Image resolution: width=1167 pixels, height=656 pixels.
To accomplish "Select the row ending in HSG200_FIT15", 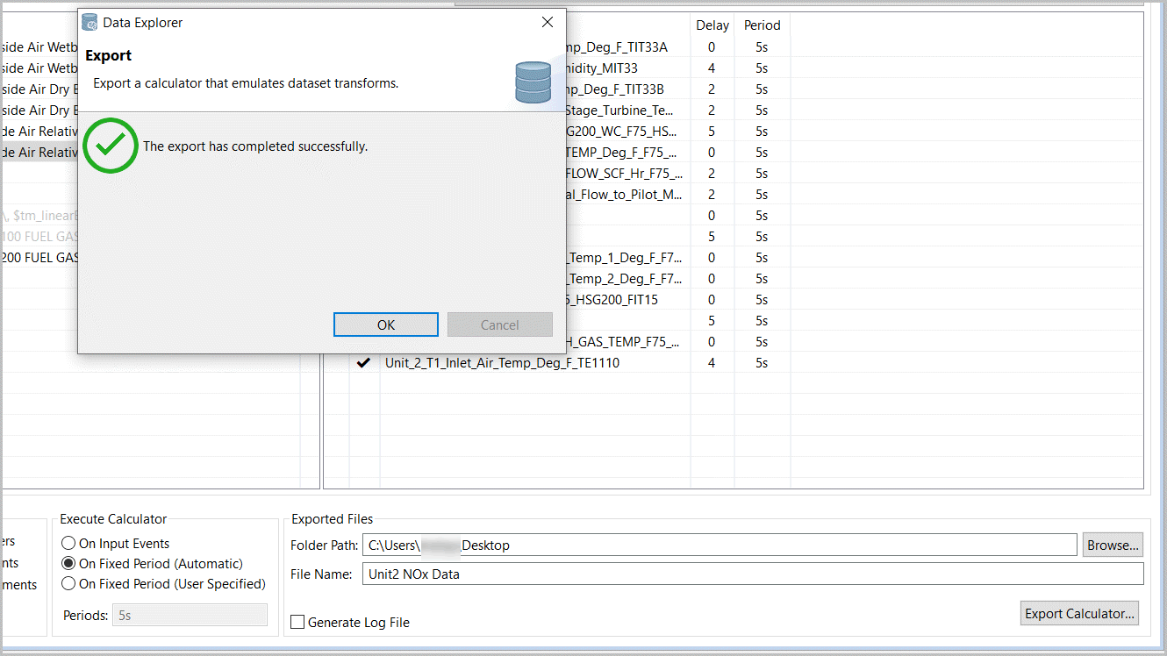I will (614, 300).
